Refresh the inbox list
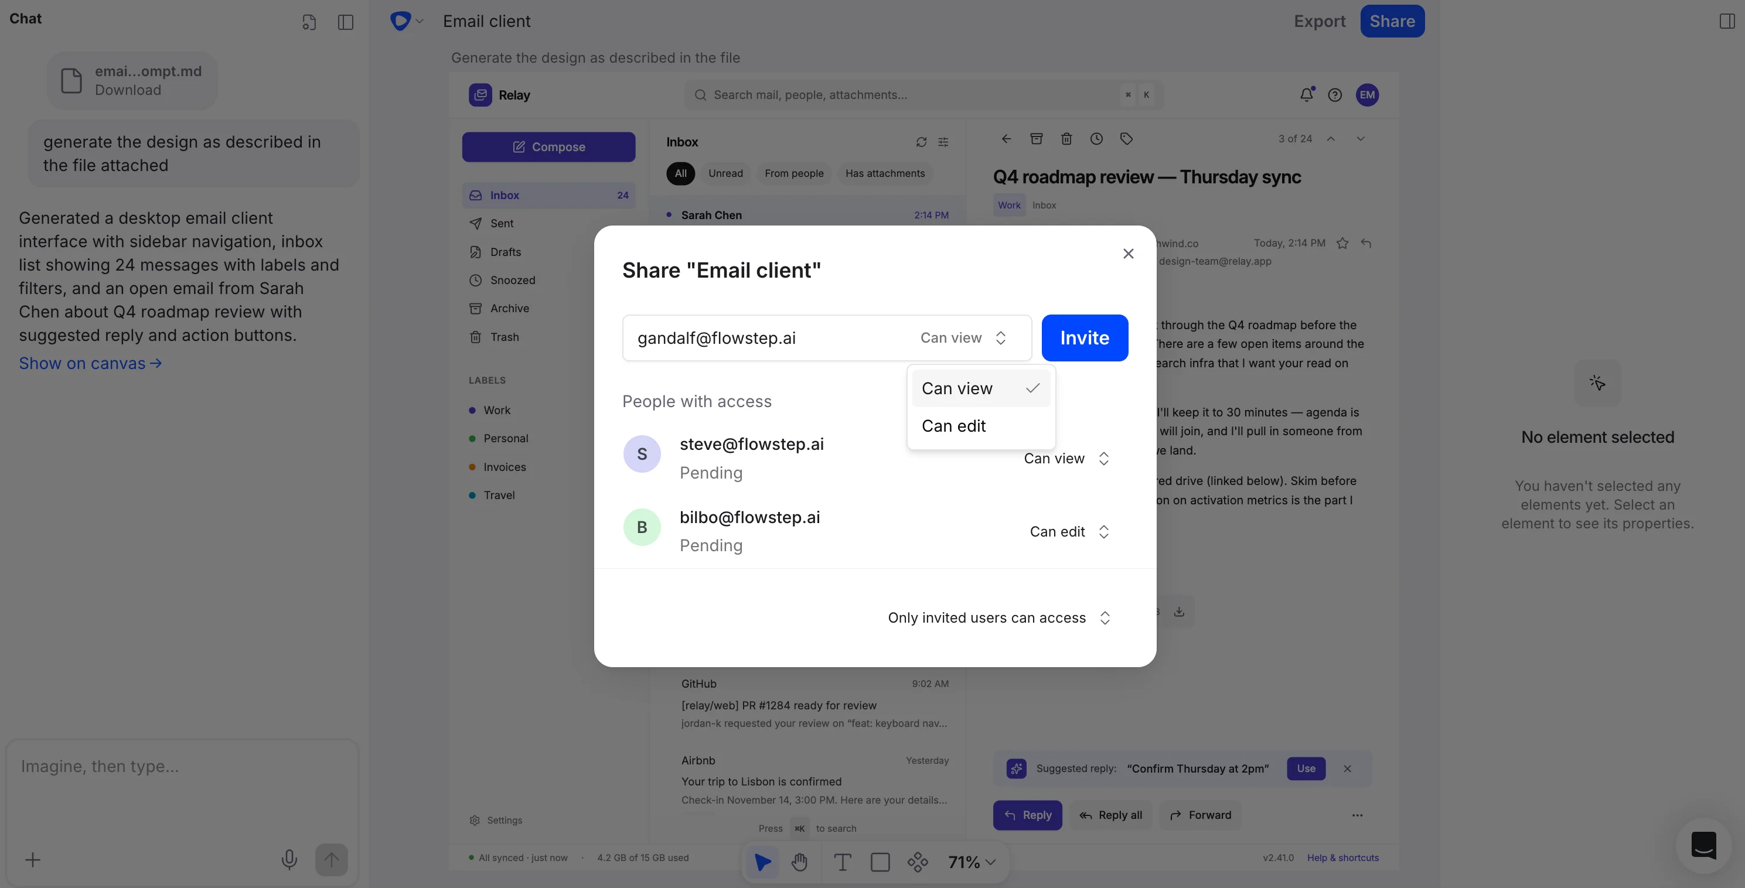The height and width of the screenshot is (888, 1745). [x=921, y=142]
